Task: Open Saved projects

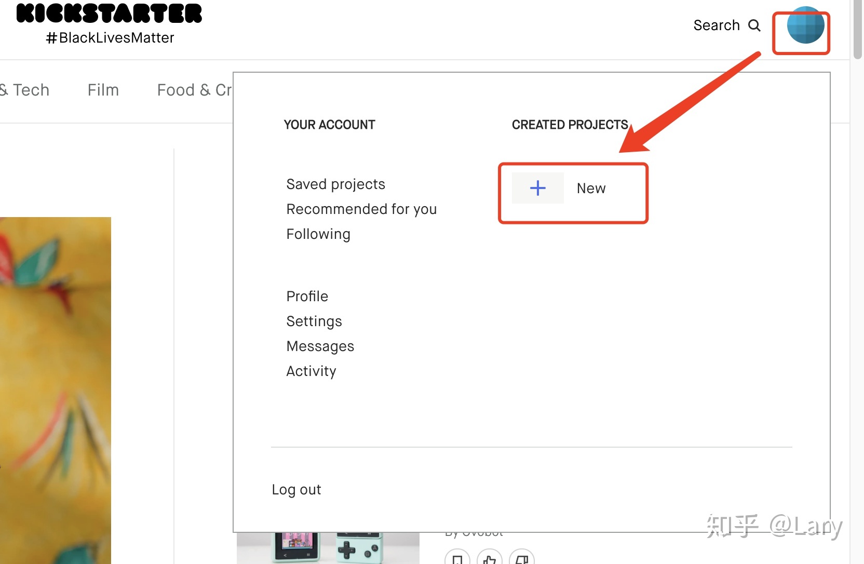Action: 335,184
